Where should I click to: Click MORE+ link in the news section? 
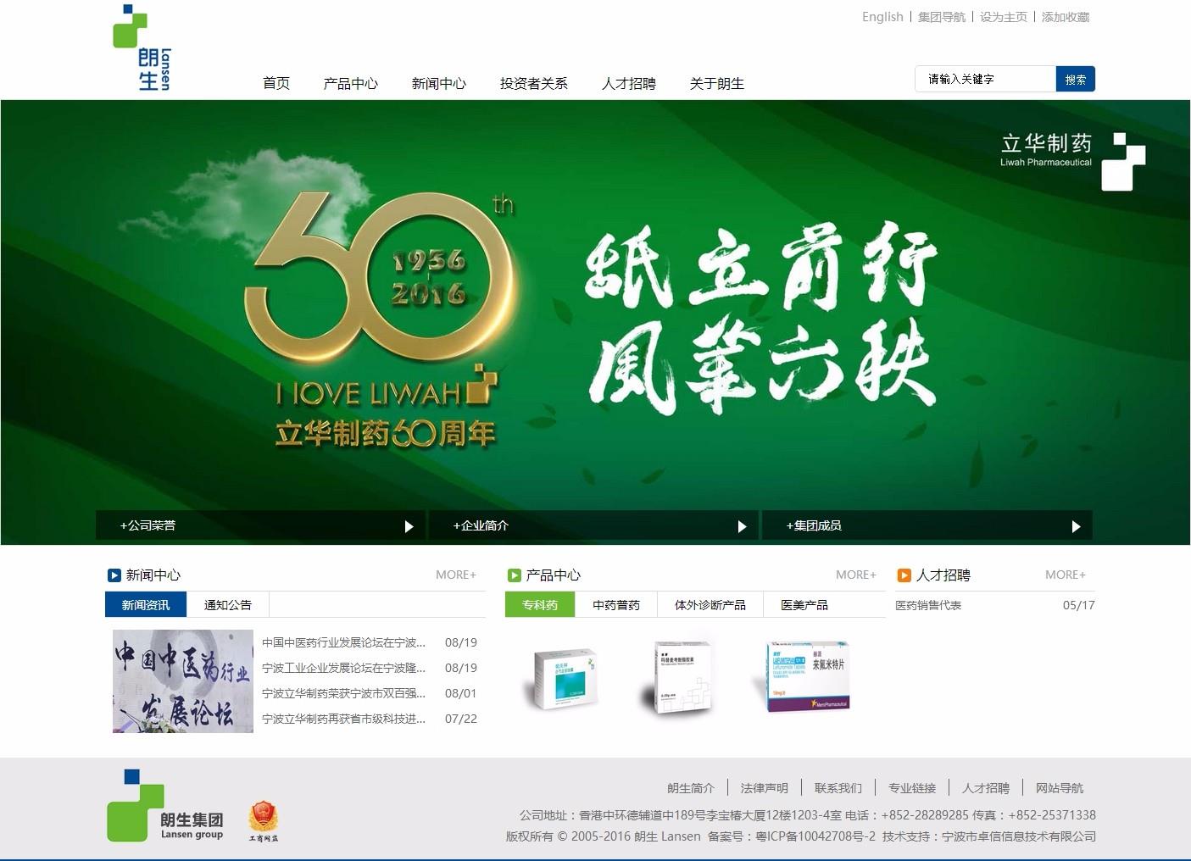tap(456, 575)
